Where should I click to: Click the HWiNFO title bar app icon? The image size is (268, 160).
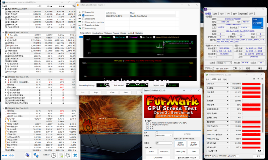(3, 3)
